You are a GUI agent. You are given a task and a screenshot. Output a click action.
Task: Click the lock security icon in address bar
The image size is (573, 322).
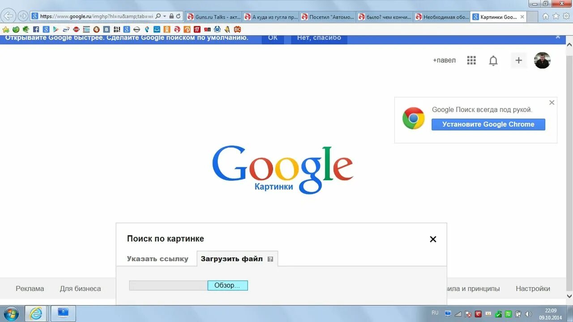point(171,16)
